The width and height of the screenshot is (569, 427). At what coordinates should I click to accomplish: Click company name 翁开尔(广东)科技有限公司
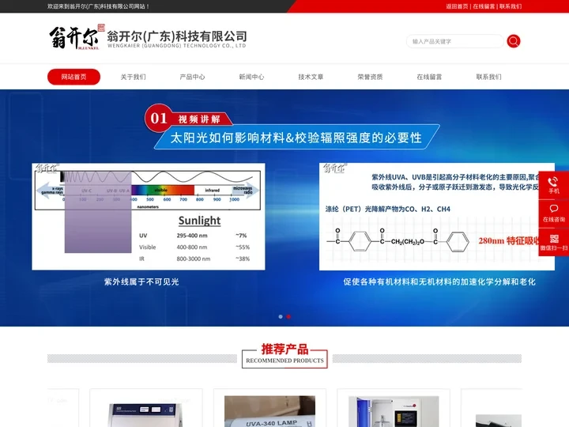[x=177, y=36]
